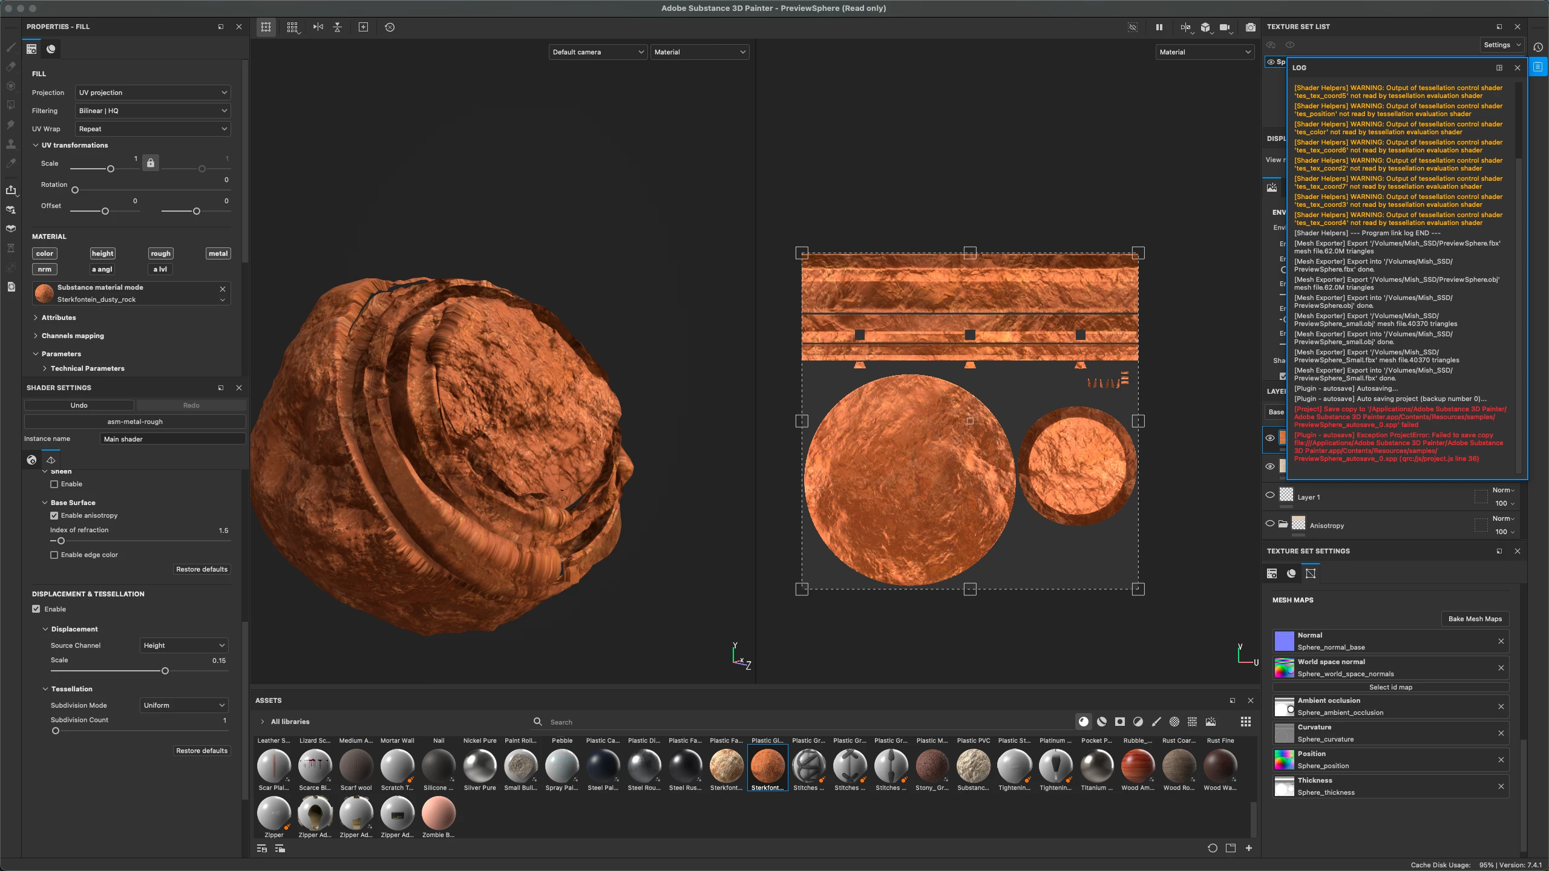Viewport: 1549px width, 871px height.
Task: Toggle the rough material channel button
Action: [x=160, y=253]
